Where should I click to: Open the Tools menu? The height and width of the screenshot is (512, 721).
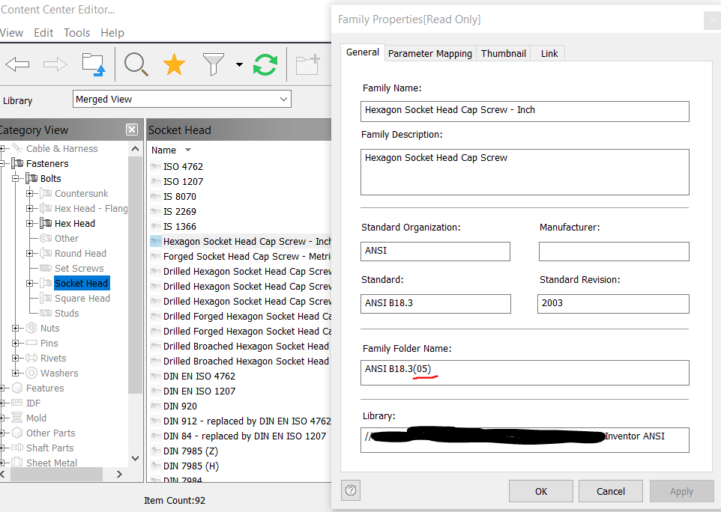76,32
